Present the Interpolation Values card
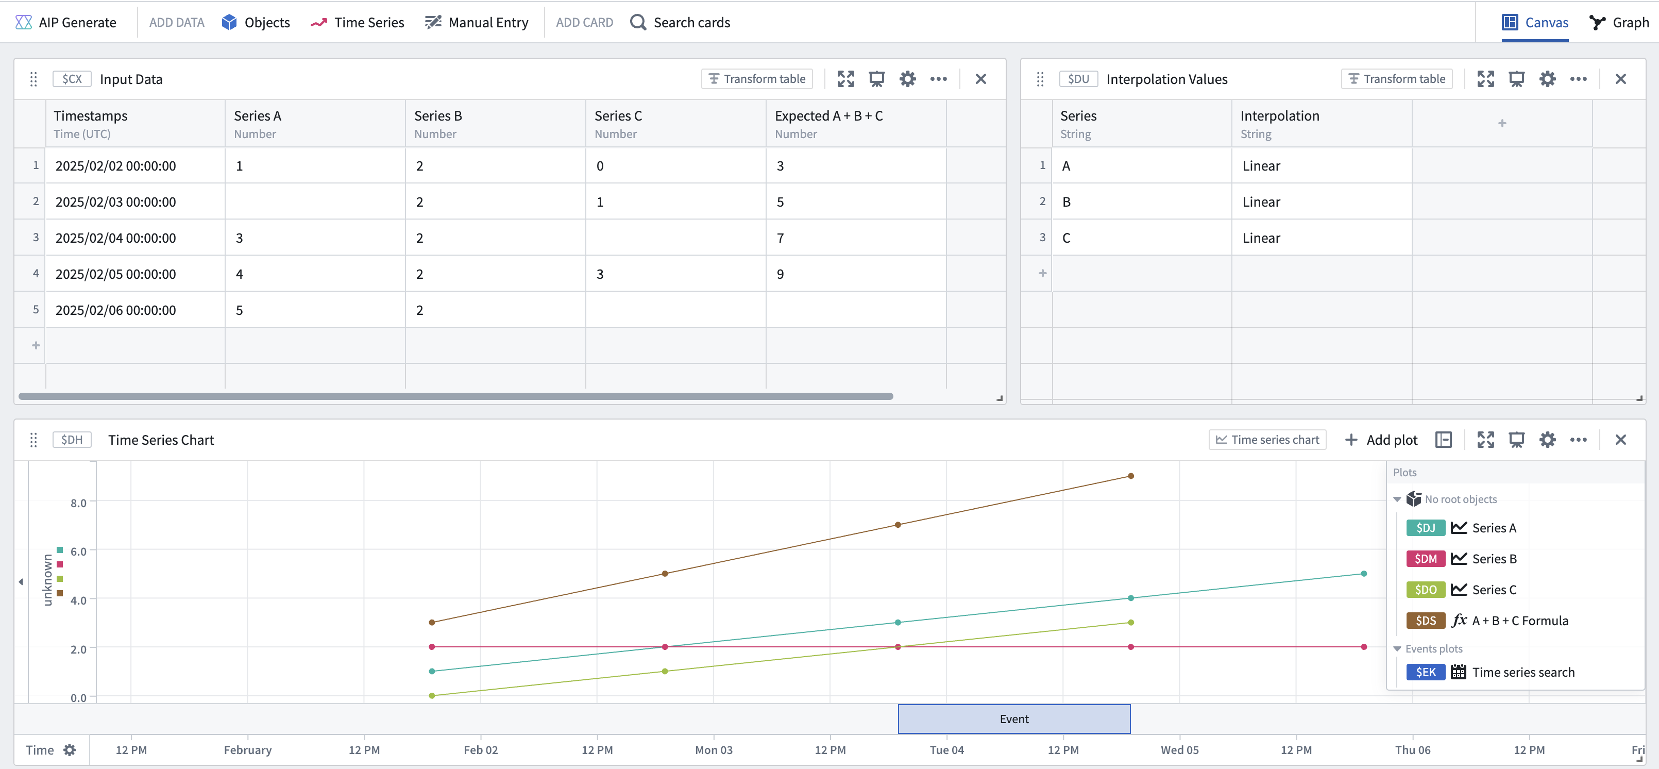This screenshot has height=769, width=1659. point(1517,78)
